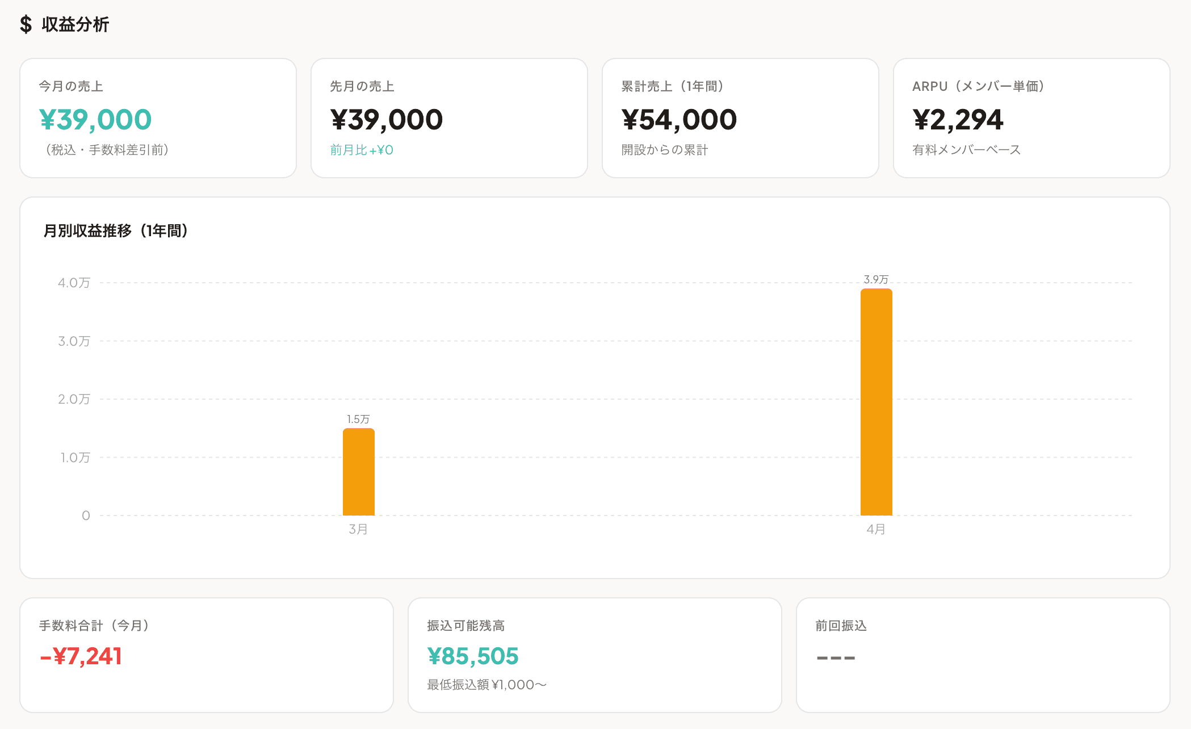1191x729 pixels.
Task: Click the dollar sign icon beside 収益分析
Action: tap(26, 24)
